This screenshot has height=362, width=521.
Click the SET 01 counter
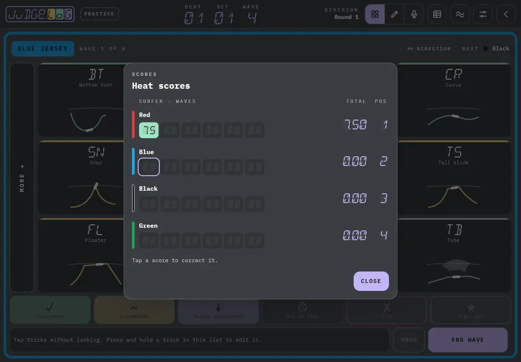(x=223, y=14)
